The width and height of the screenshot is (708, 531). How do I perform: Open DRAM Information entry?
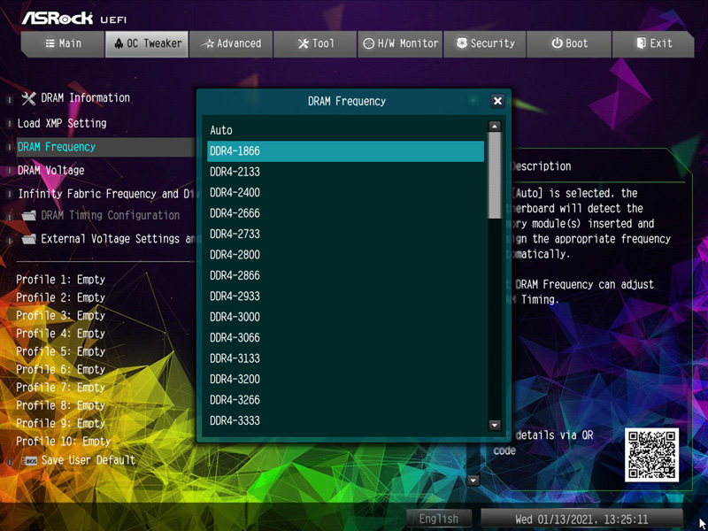pyautogui.click(x=85, y=98)
